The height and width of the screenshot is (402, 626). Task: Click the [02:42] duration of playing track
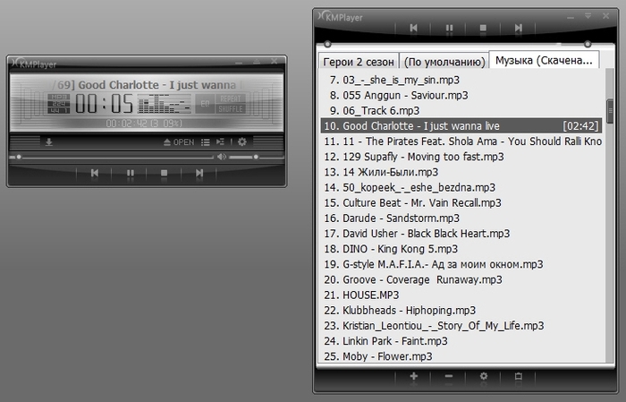point(580,126)
